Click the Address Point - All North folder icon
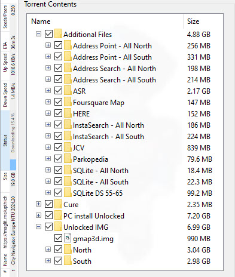The height and width of the screenshot is (277, 235). (68, 45)
